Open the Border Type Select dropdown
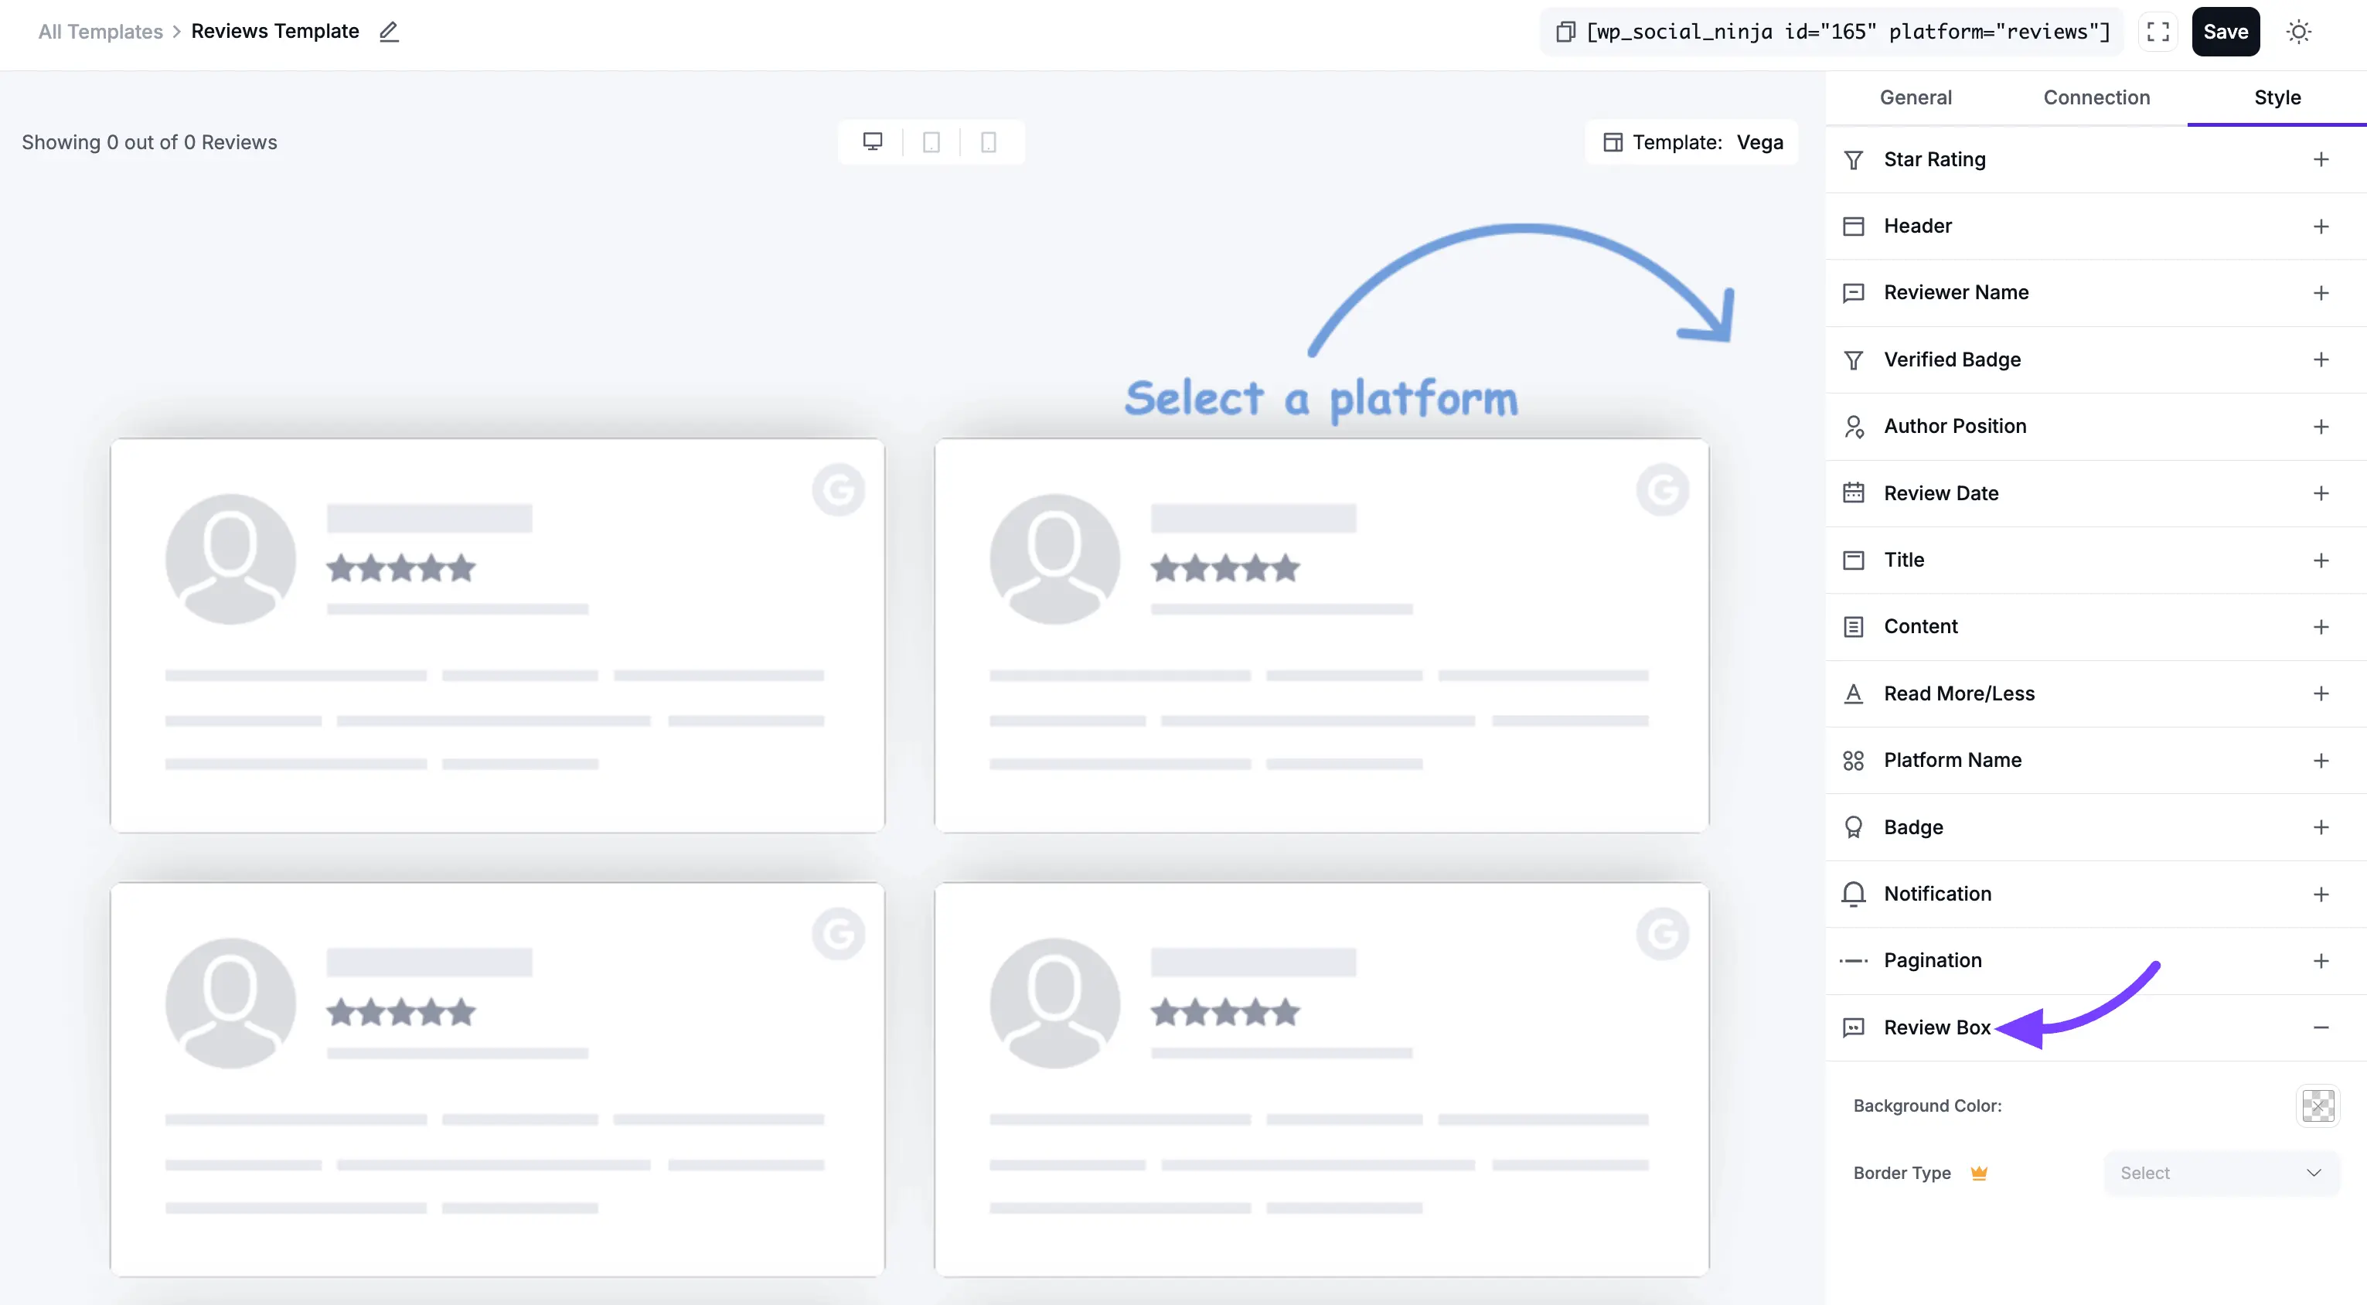This screenshot has height=1305, width=2367. [x=2220, y=1173]
